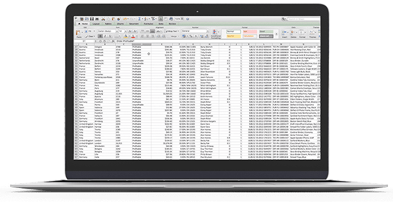Screen dimensions: 393x202
Task: Select the Format Painter brush icon
Action: tap(118, 19)
